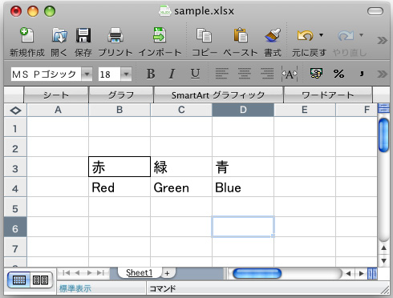393x298 pixels.
Task: Toggle Bold formatting
Action: tap(151, 74)
